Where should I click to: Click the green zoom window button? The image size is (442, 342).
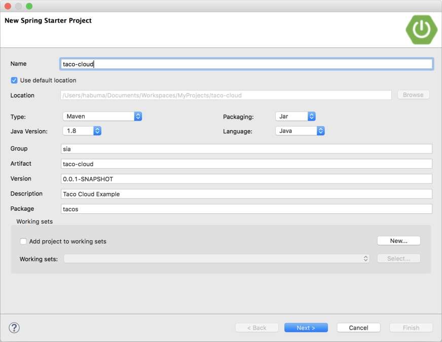pyautogui.click(x=29, y=6)
